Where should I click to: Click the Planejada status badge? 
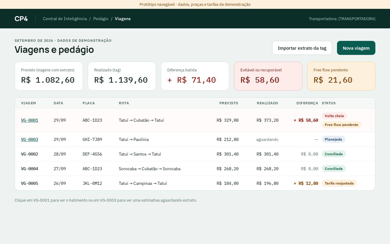coord(333,139)
